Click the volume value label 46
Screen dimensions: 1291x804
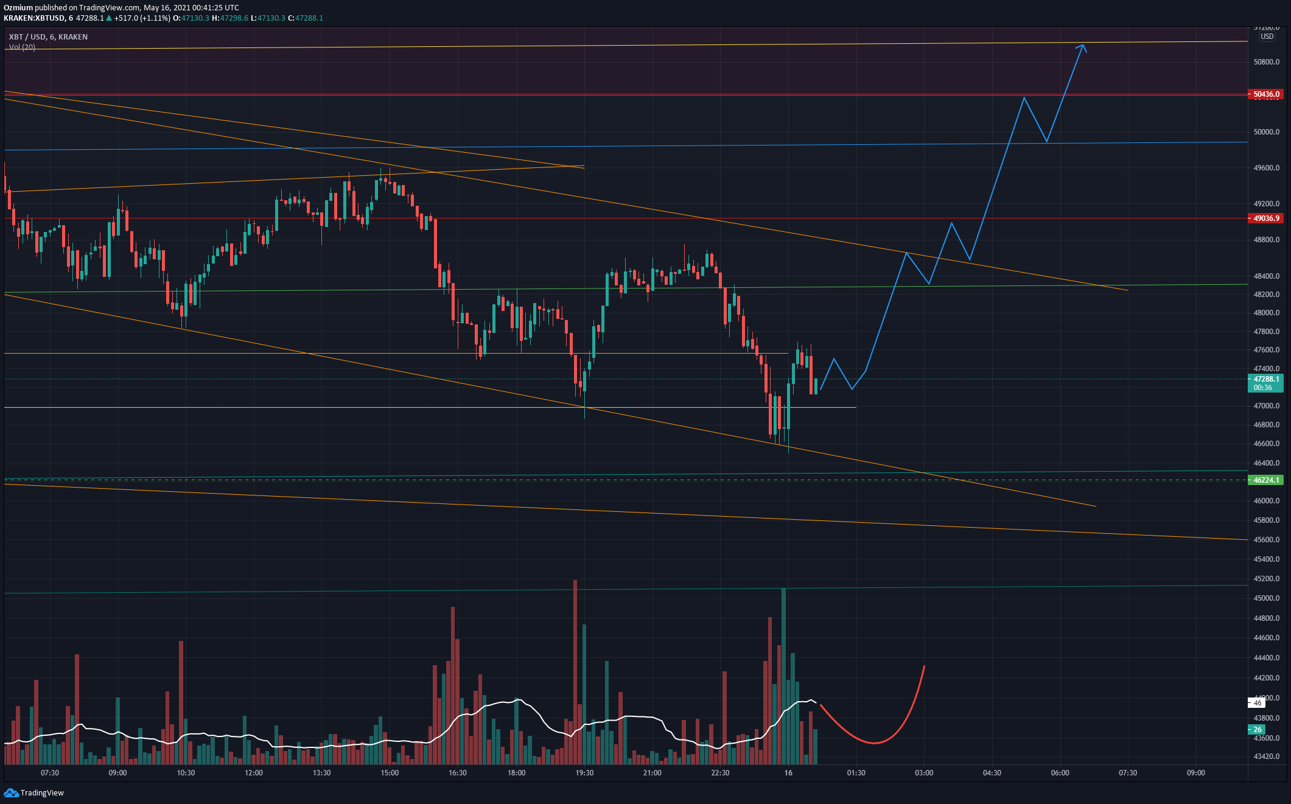click(x=1257, y=702)
